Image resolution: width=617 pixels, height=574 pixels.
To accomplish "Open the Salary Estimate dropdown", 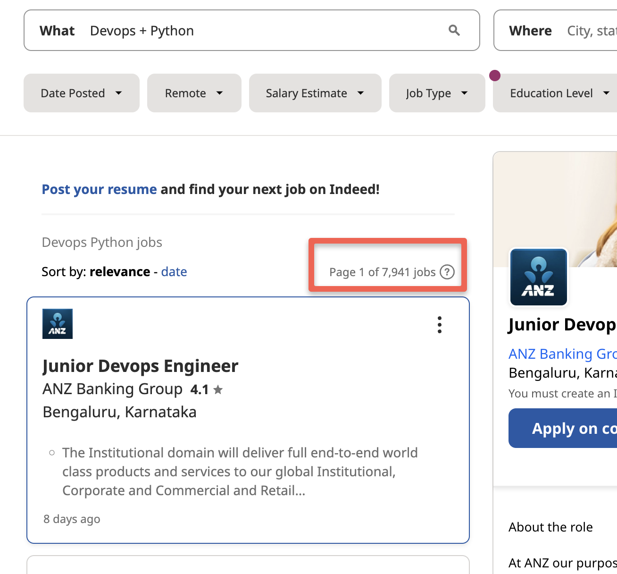I will coord(315,93).
